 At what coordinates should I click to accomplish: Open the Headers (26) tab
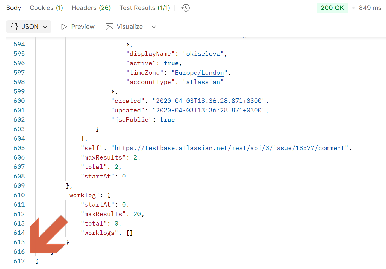(91, 8)
